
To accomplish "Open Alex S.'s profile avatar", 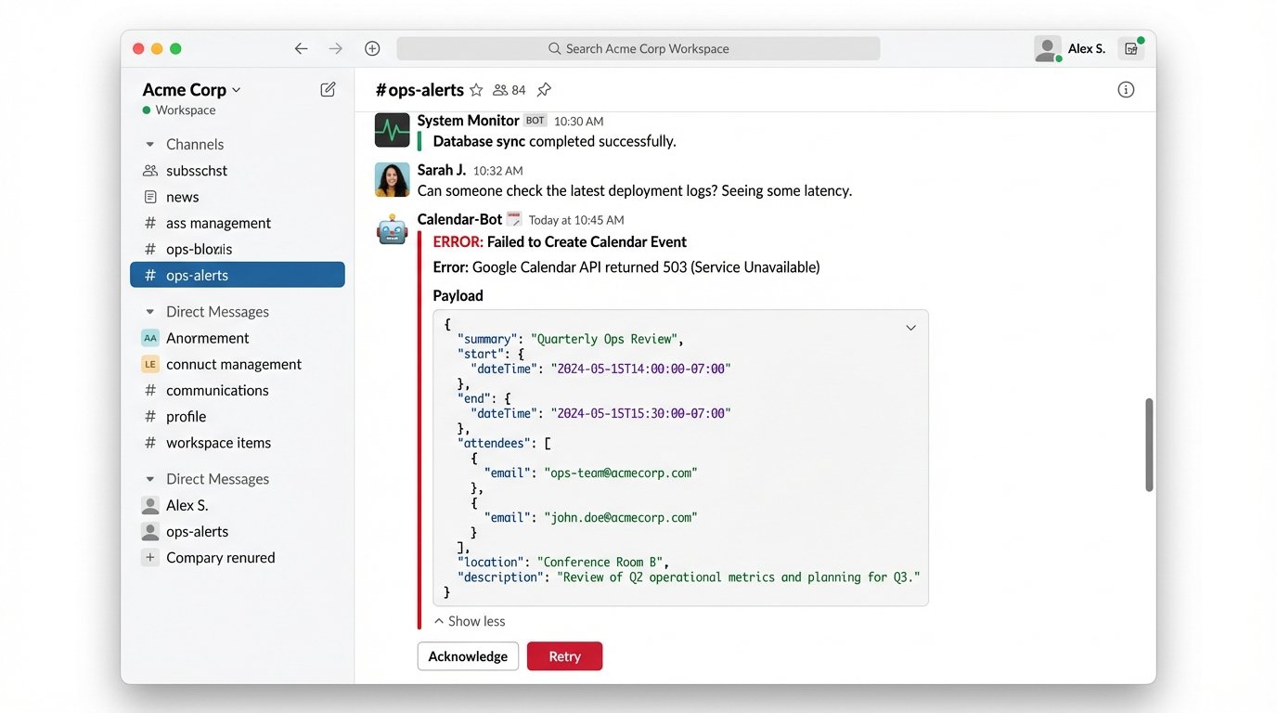I will click(1047, 48).
